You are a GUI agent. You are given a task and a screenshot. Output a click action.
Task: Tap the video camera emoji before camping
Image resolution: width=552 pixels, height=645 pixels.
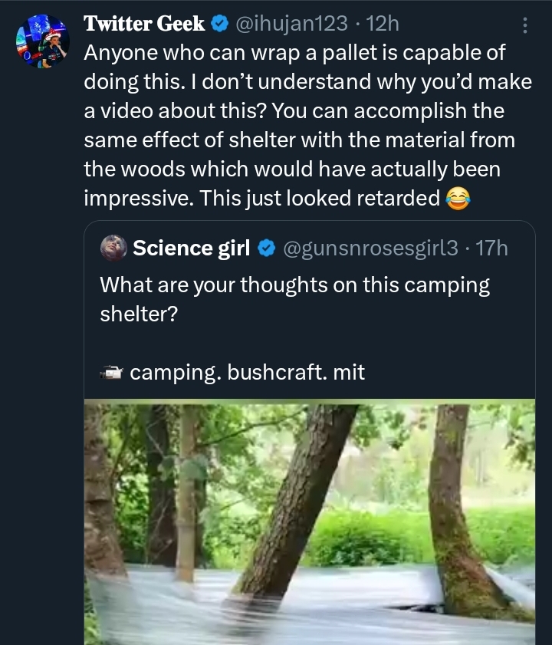coord(112,374)
